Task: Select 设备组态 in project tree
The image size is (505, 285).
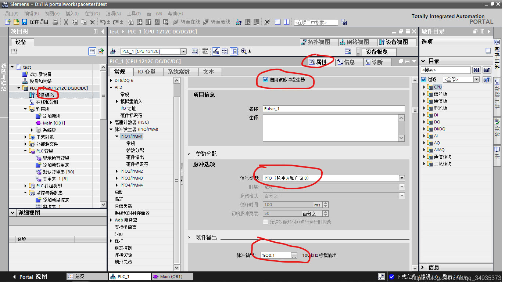Action: pyautogui.click(x=45, y=95)
